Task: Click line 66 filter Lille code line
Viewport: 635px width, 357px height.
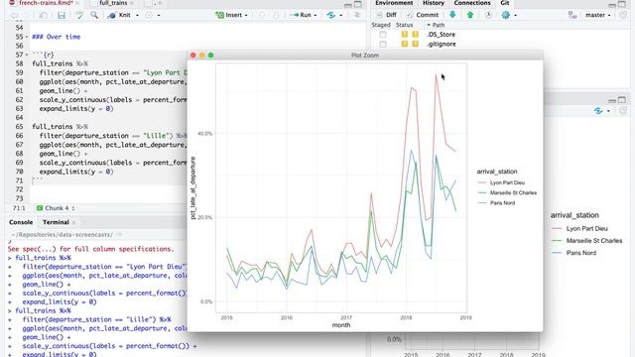Action: 113,136
